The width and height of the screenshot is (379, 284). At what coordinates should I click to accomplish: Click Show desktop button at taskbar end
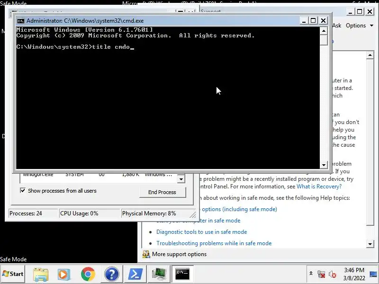374,274
